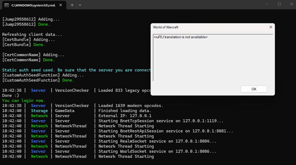Click the '[CertBundle] Adding...' line
Image resolution: width=296 pixels, height=165 pixels.
coord(29,39)
